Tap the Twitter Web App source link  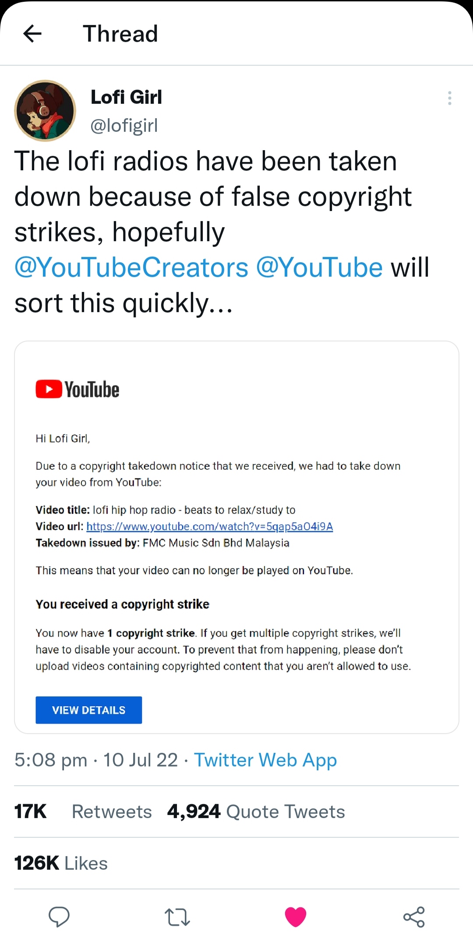pyautogui.click(x=265, y=760)
